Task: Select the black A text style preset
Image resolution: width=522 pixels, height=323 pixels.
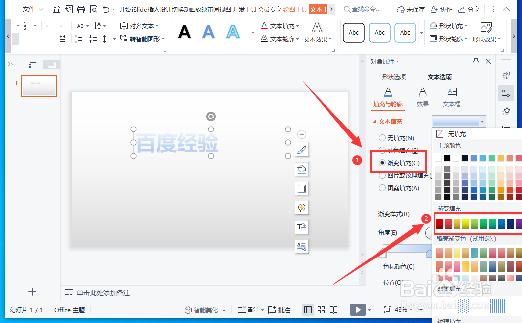Action: [x=184, y=32]
